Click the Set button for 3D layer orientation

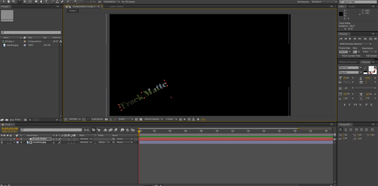(x=100, y=2)
